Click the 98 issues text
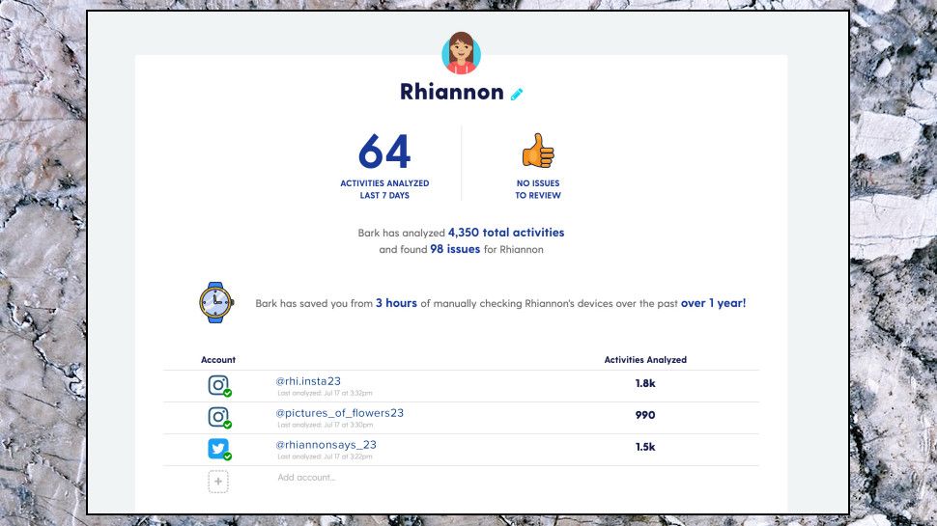Viewport: 937px width, 526px height. 455,249
